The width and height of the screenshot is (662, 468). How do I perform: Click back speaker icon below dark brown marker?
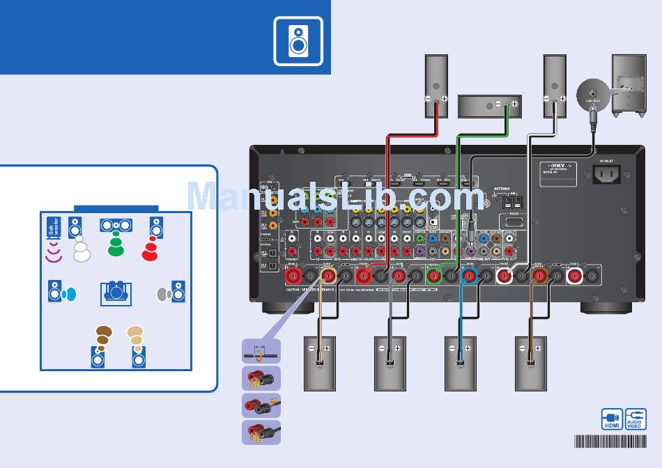point(98,357)
